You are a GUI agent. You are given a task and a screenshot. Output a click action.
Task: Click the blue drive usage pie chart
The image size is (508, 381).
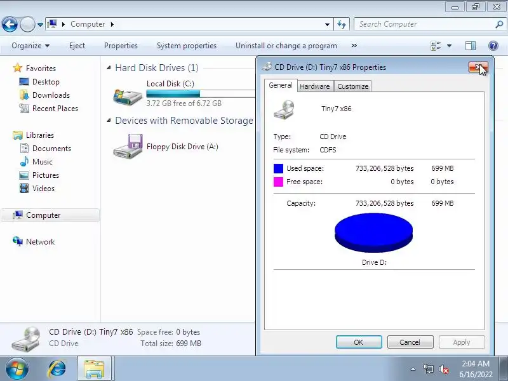pos(373,232)
